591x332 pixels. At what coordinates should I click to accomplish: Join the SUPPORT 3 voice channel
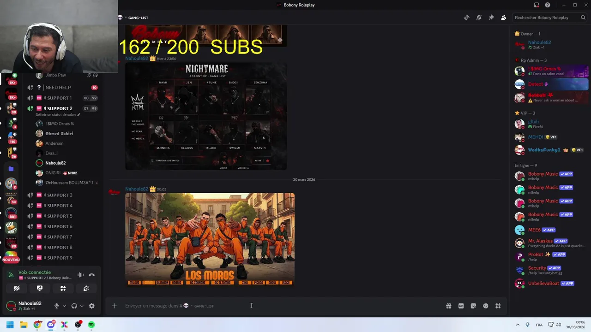point(62,195)
